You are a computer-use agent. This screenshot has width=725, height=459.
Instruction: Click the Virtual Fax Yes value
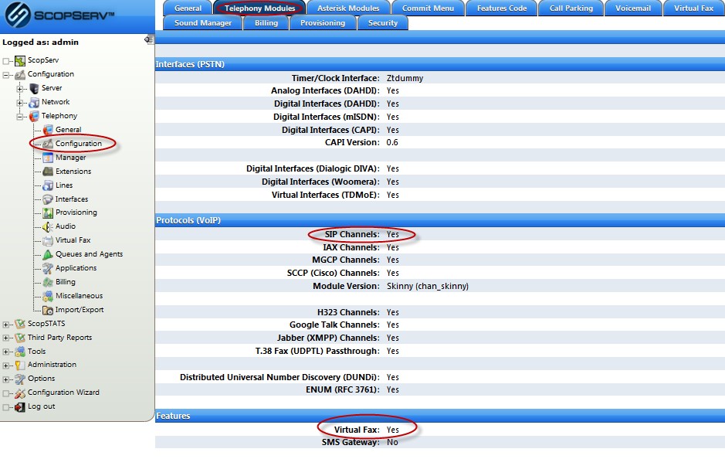click(392, 430)
